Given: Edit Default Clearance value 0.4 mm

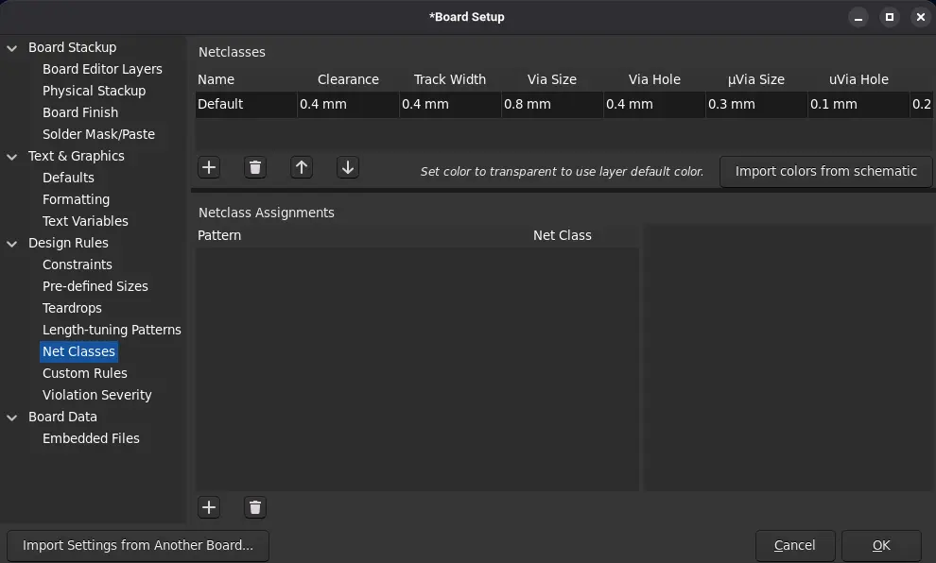Looking at the screenshot, I should pyautogui.click(x=348, y=104).
